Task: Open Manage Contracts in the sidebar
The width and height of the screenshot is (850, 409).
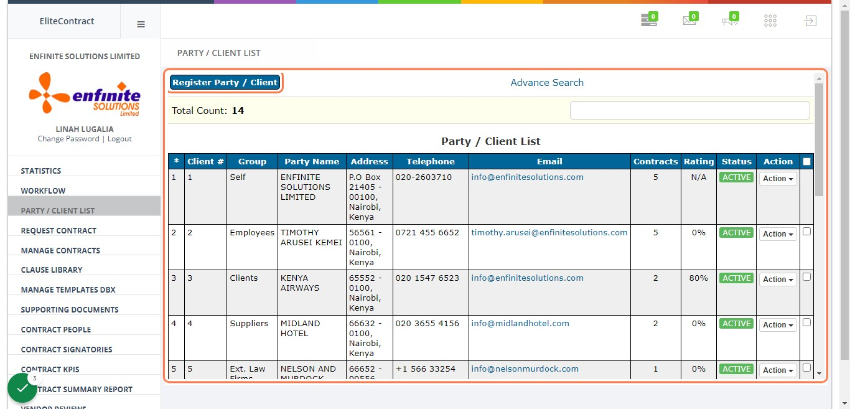Action: [60, 250]
